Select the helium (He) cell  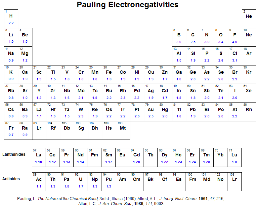(249, 19)
